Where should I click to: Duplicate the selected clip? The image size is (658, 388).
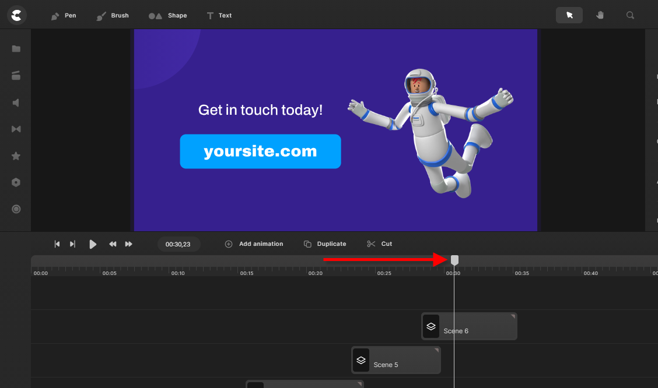tap(325, 244)
